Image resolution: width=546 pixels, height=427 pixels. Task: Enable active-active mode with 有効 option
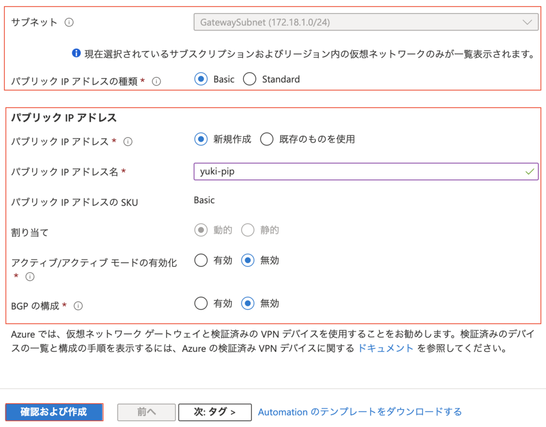(201, 261)
